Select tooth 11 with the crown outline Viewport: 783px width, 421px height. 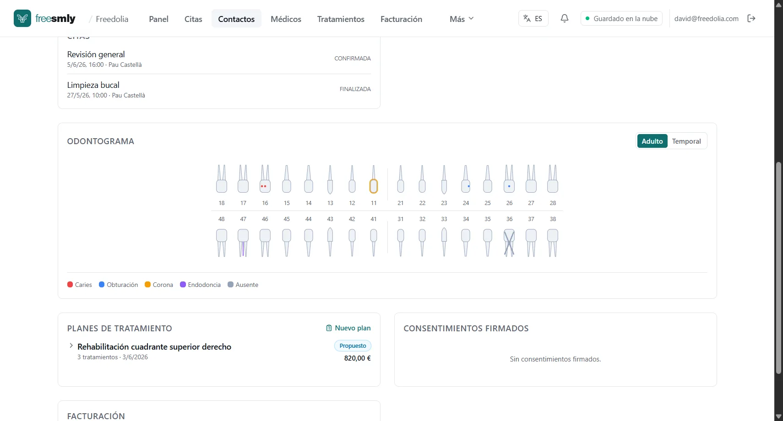374,179
